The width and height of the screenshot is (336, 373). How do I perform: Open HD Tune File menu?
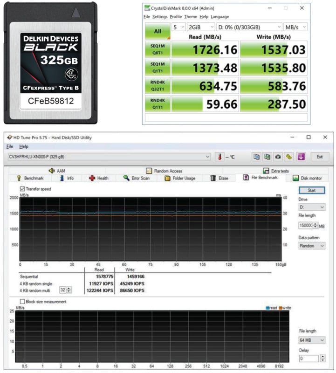(10, 146)
